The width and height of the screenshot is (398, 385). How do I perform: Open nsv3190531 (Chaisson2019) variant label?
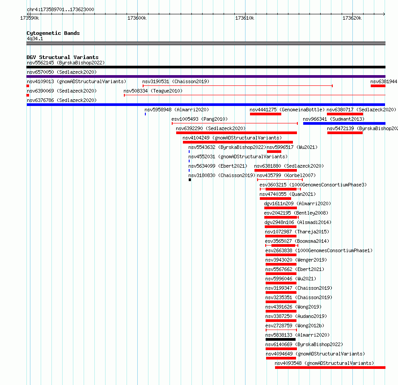[176, 81]
